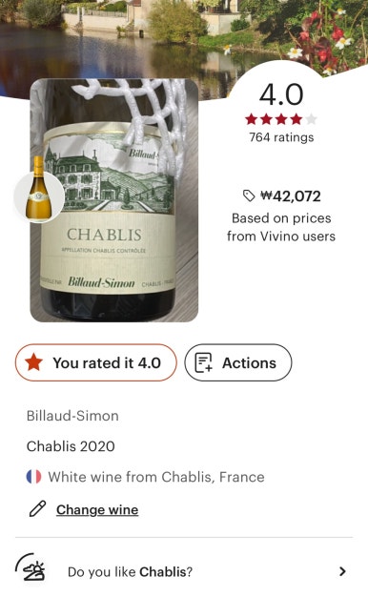Click the orange star rating icon

pos(33,362)
